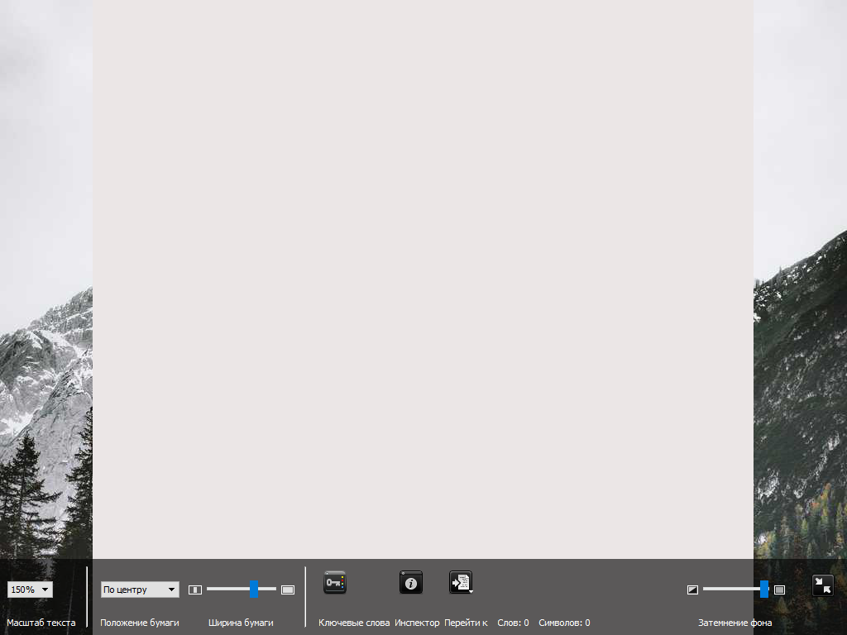Open the 150% text scale dropdown

pyautogui.click(x=30, y=590)
